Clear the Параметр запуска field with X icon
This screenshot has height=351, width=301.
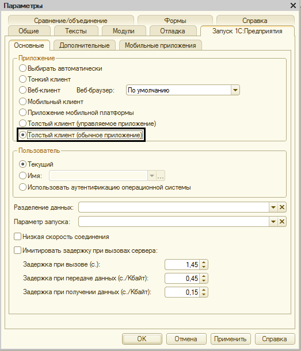(x=282, y=222)
